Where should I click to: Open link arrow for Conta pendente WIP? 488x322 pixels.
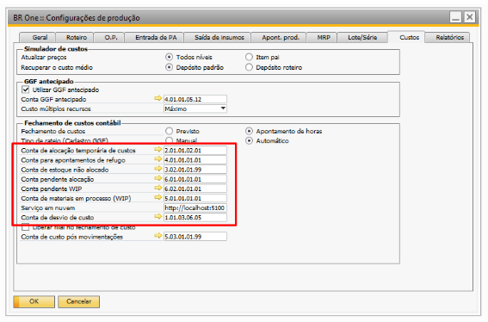[x=158, y=188]
